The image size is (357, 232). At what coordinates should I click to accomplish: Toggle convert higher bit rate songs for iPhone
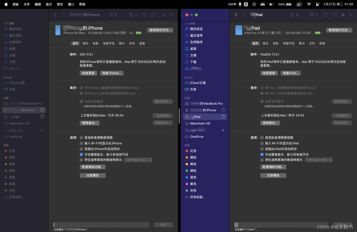tap(81, 160)
